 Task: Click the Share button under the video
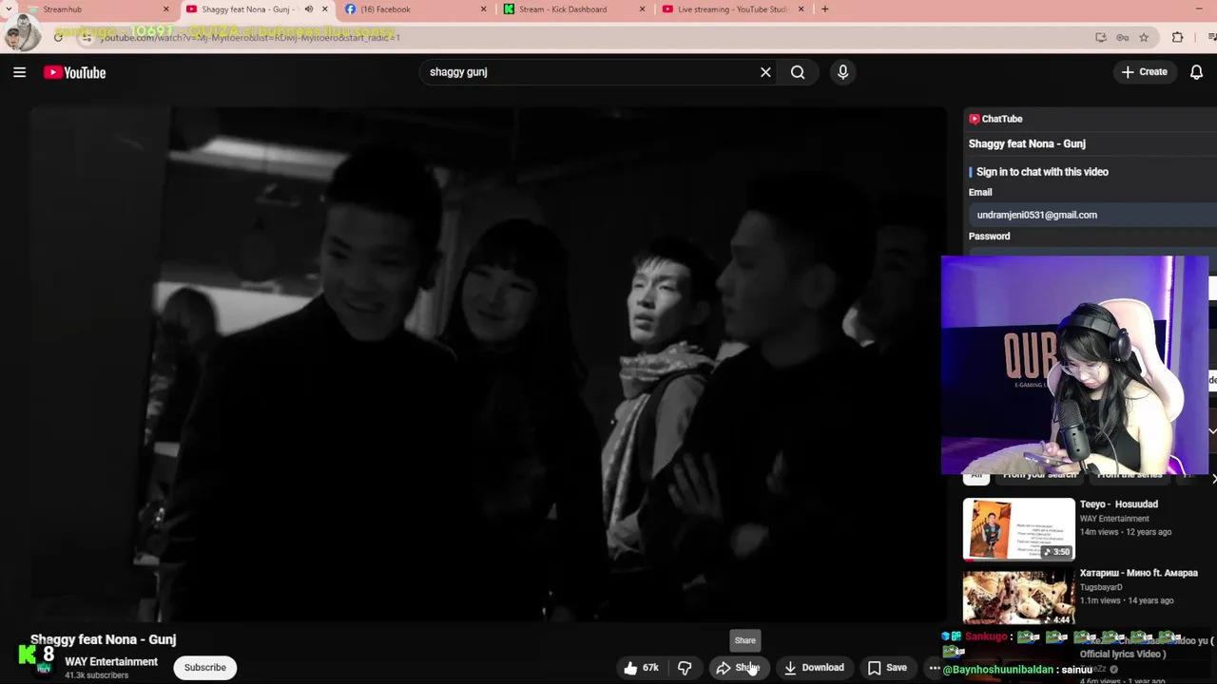tap(739, 668)
